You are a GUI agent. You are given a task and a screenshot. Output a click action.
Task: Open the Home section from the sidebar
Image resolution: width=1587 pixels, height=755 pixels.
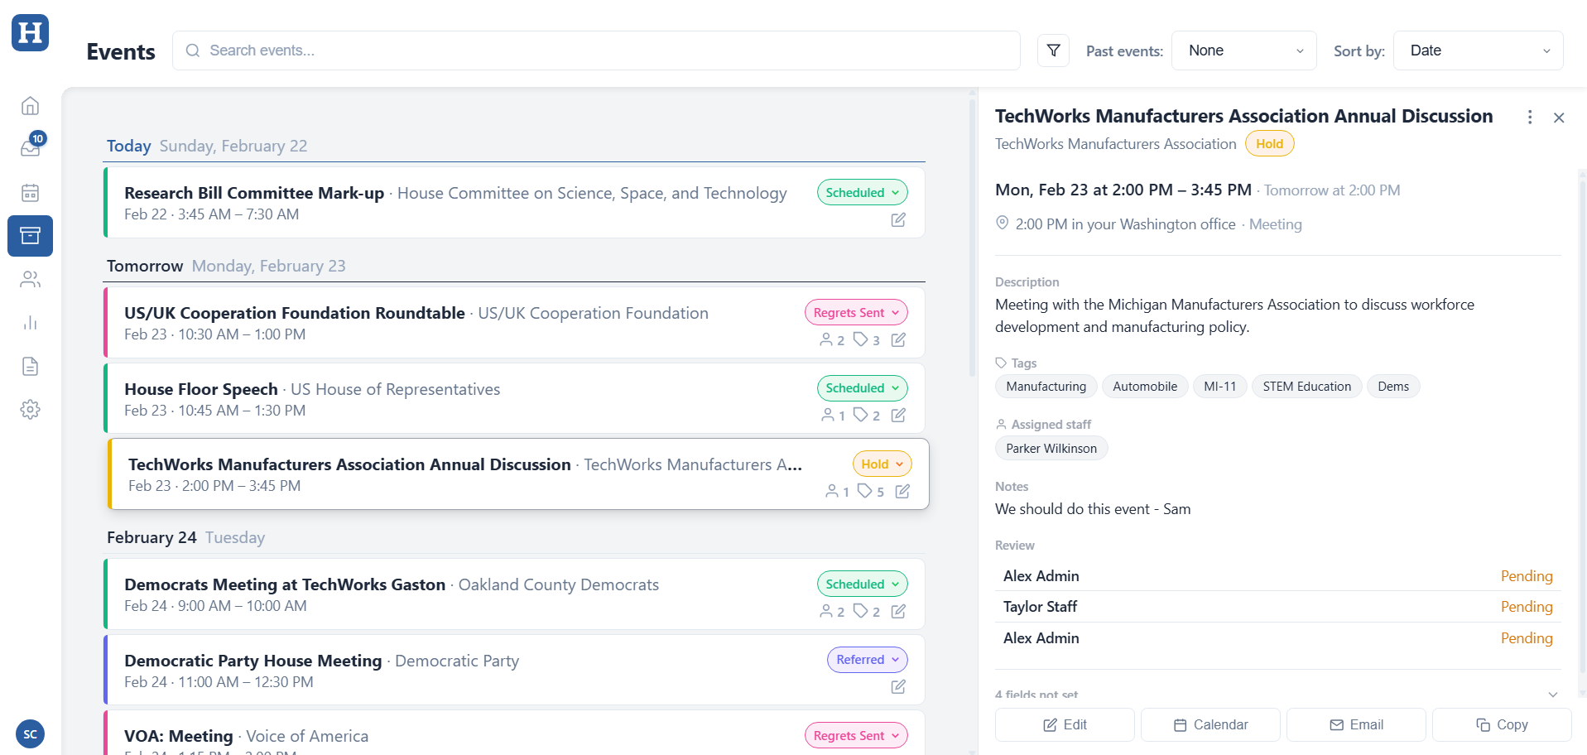click(x=30, y=105)
